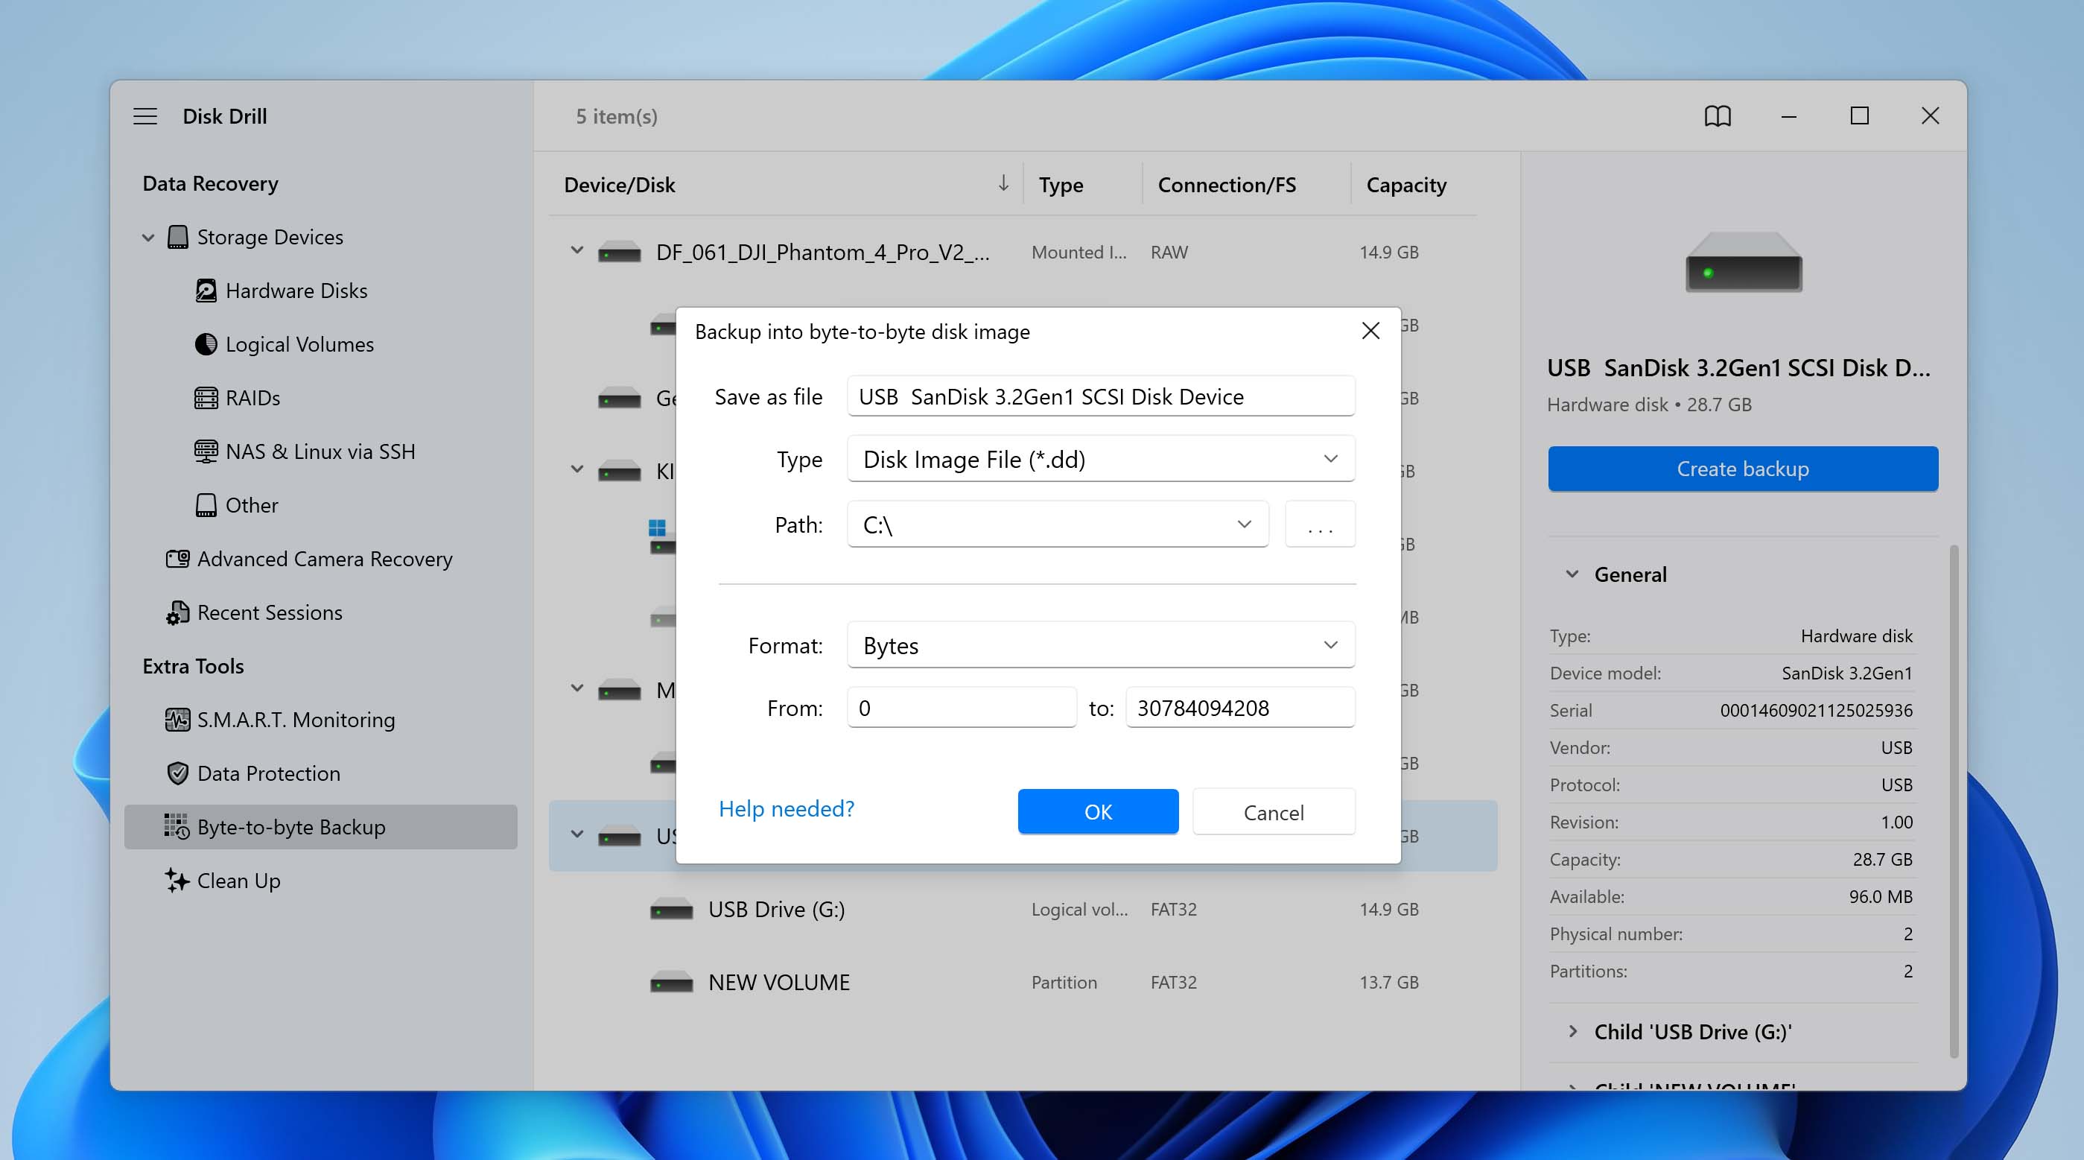
Task: Click Create backup button
Action: click(1743, 469)
